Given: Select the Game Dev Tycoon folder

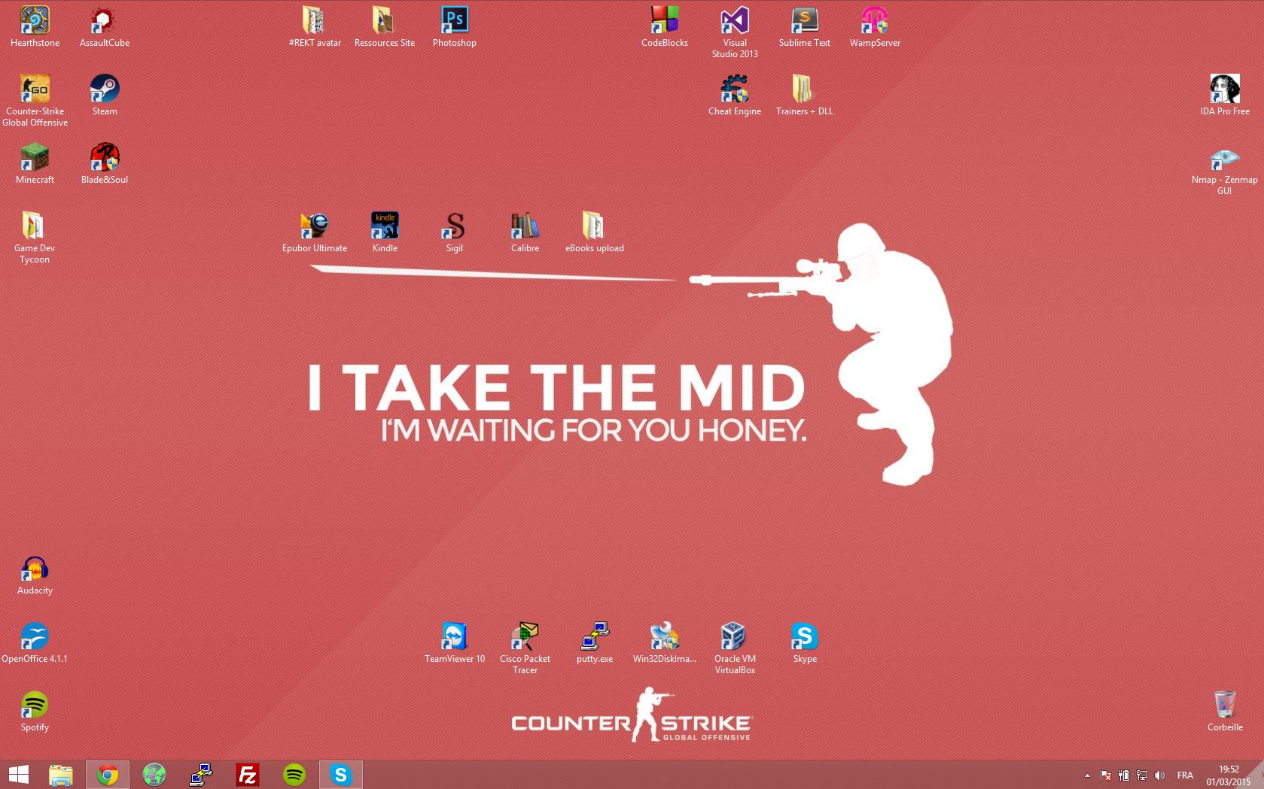Looking at the screenshot, I should coord(35,238).
